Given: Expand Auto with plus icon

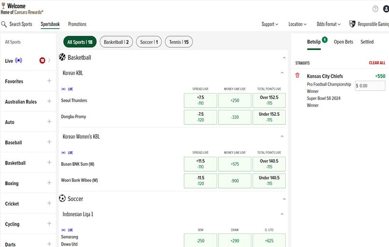Looking at the screenshot, I should tap(49, 122).
